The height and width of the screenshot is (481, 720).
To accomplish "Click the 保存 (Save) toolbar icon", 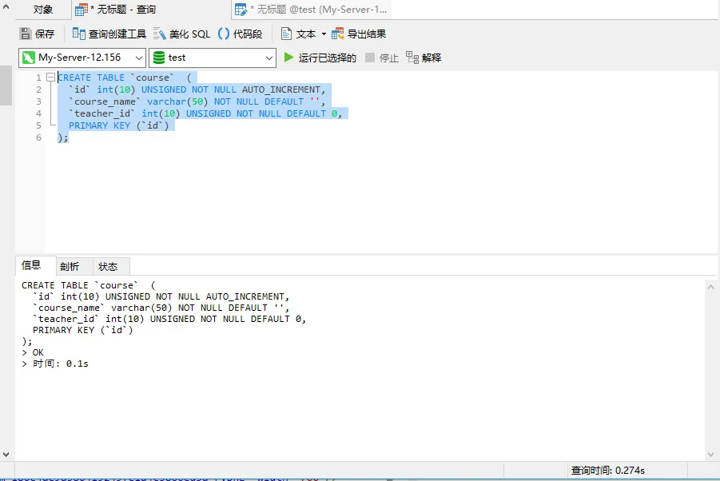I will click(x=26, y=34).
